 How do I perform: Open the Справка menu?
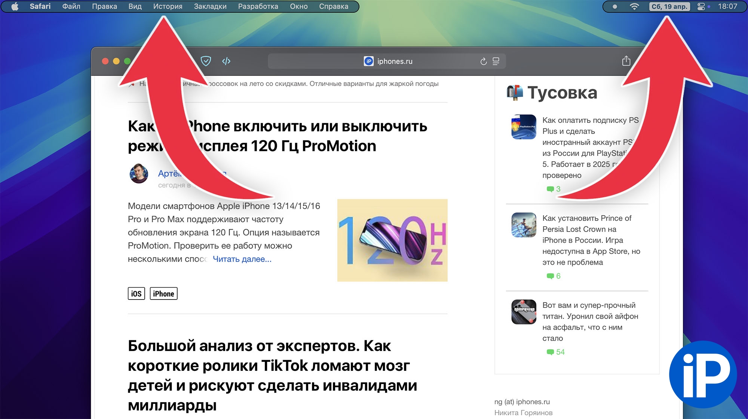point(334,6)
